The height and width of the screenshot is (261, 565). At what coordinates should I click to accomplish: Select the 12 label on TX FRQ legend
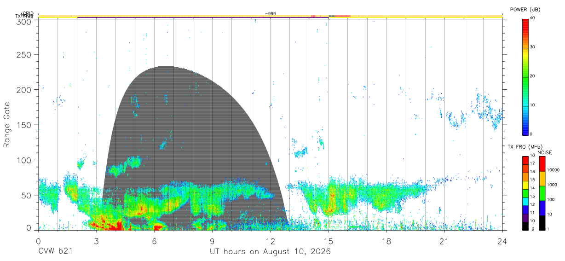coord(532,204)
